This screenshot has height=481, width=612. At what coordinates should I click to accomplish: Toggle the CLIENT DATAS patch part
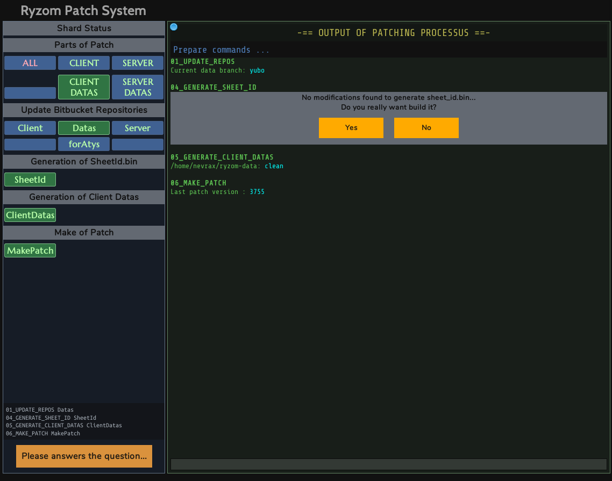point(84,87)
